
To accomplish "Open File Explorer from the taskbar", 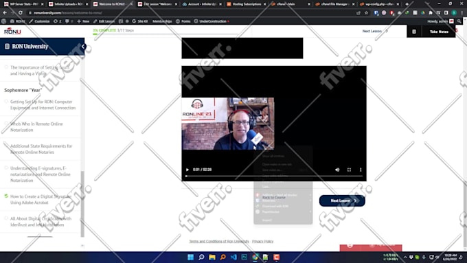I will click(x=212, y=257).
